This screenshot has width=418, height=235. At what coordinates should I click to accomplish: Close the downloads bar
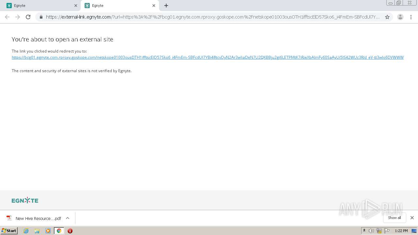(x=412, y=218)
